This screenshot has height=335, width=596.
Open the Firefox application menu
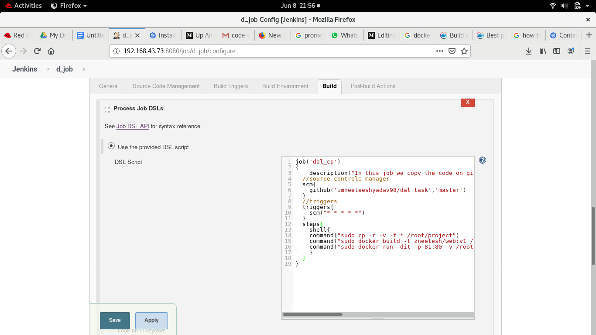(x=69, y=6)
